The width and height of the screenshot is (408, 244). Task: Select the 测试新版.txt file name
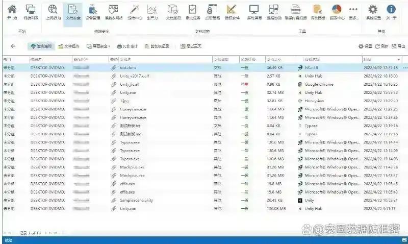(x=130, y=126)
